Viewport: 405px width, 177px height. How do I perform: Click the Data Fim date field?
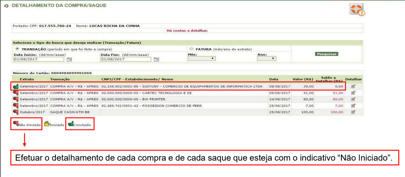pos(126,60)
